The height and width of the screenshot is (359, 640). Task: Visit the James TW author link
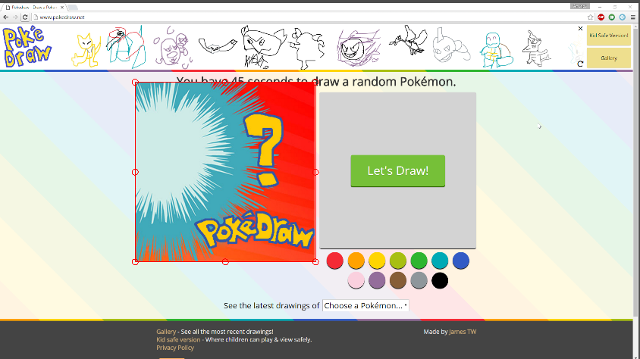[x=463, y=332]
